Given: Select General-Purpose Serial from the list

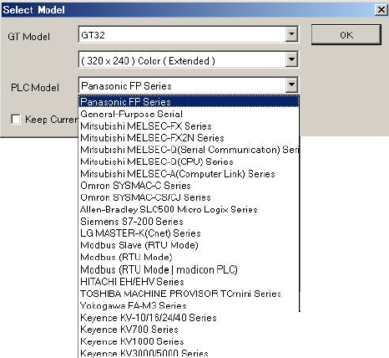Looking at the screenshot, I should click(x=189, y=114).
